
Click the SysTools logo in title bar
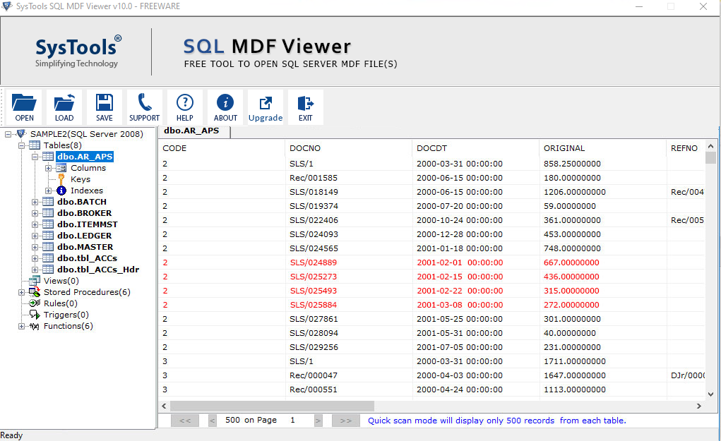(x=7, y=6)
